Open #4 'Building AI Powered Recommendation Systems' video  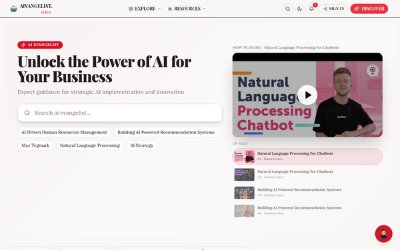click(307, 211)
